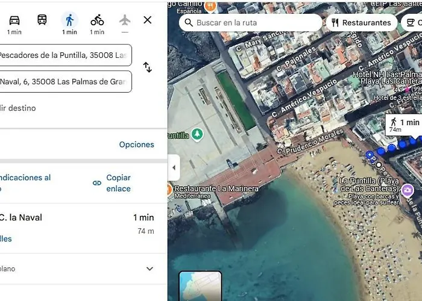Screen dimensions: 422x301
Task: Collapse the side panel arrow
Action: 174,168
